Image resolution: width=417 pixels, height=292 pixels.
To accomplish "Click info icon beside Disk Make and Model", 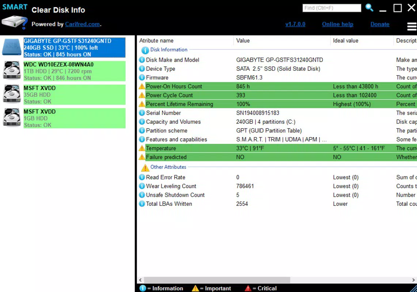I will [142, 60].
